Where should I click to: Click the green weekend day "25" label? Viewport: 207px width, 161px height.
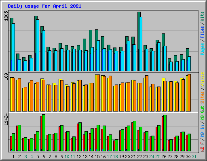click(158, 157)
